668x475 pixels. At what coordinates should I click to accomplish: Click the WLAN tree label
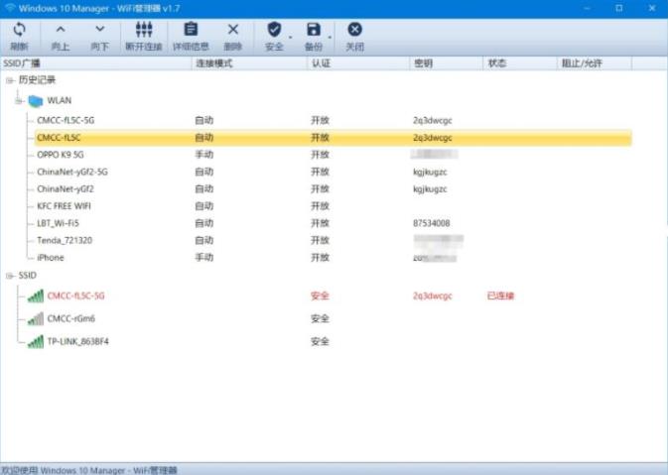pyautogui.click(x=60, y=101)
